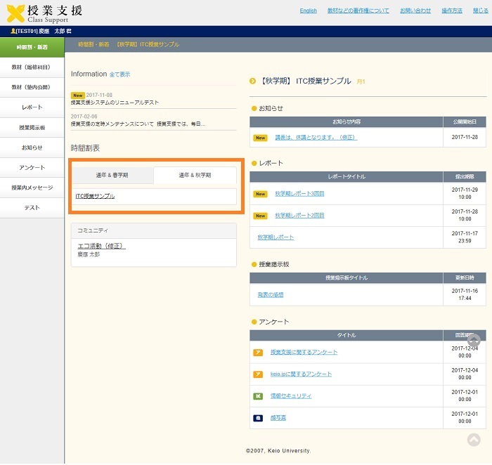This screenshot has width=492, height=465.
Task: Open the 講義は、休講となります。(修正) notice
Action: click(316, 138)
